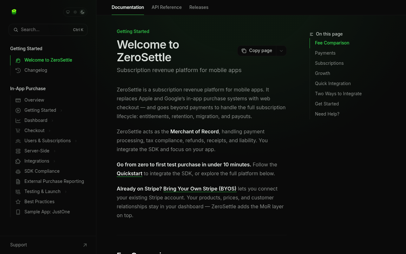Click the Sample App phone icon

[18, 212]
